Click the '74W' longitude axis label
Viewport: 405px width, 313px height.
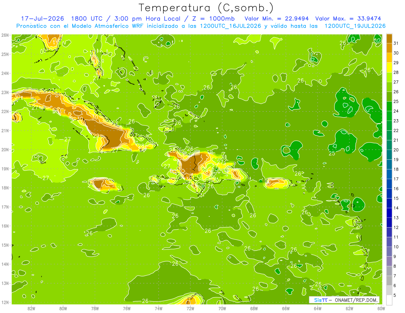[x=159, y=308]
